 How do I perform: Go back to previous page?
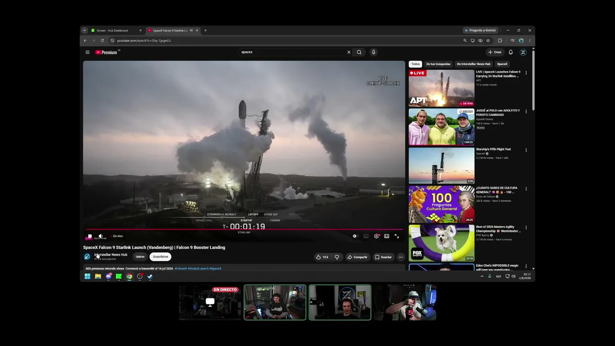(x=86, y=41)
